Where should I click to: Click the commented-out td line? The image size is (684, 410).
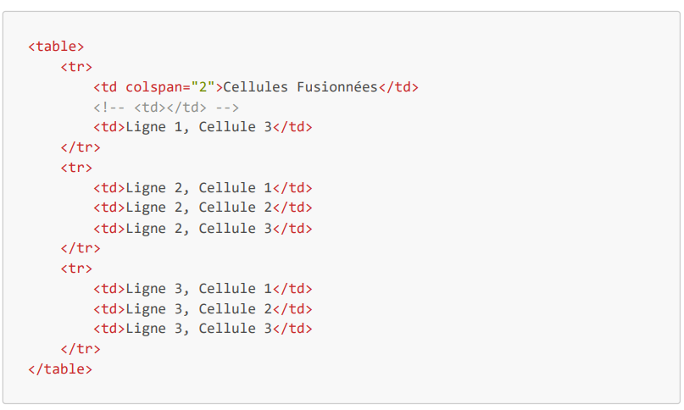166,108
